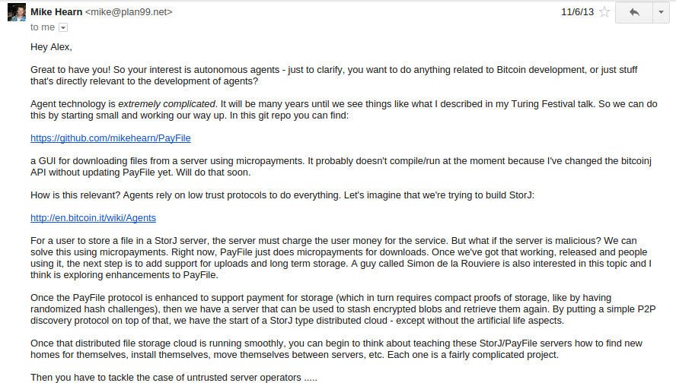Open the en.bitcoin.it/wiki/Agents link
676x383 pixels.
(x=93, y=218)
